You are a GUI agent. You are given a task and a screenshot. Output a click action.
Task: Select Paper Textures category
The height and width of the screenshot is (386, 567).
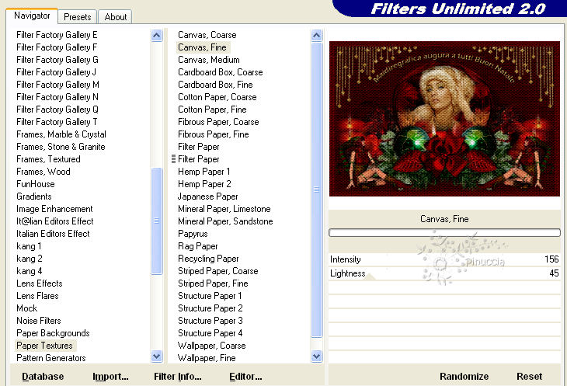click(44, 346)
